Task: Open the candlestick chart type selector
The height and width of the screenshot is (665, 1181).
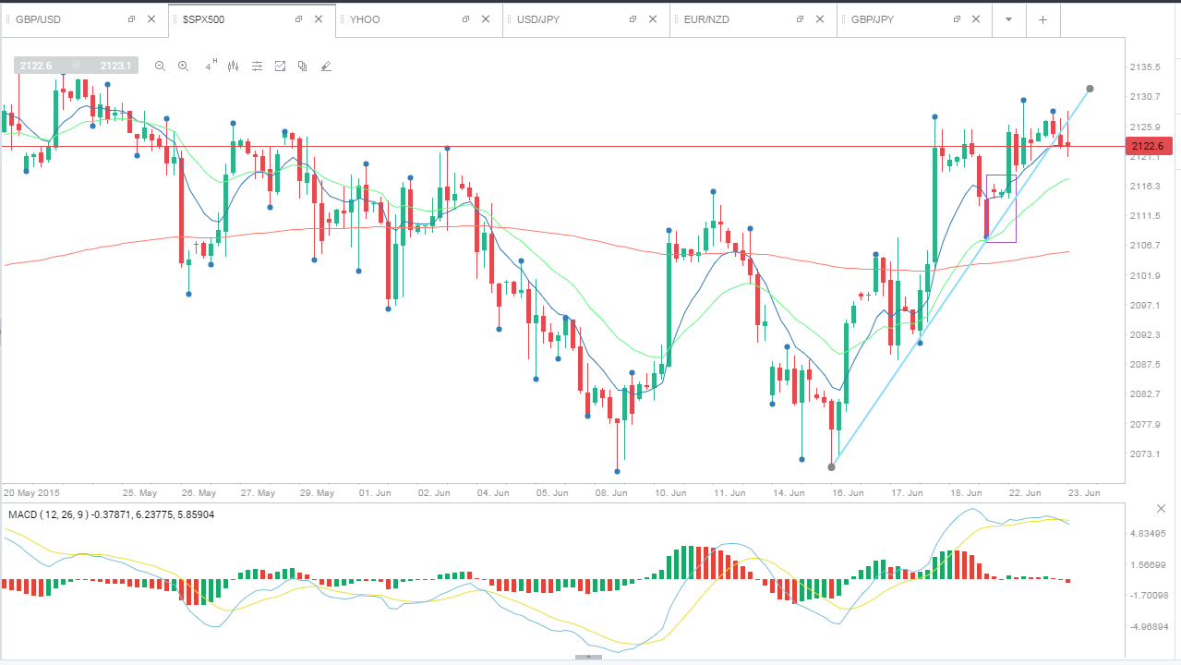Action: (x=233, y=66)
